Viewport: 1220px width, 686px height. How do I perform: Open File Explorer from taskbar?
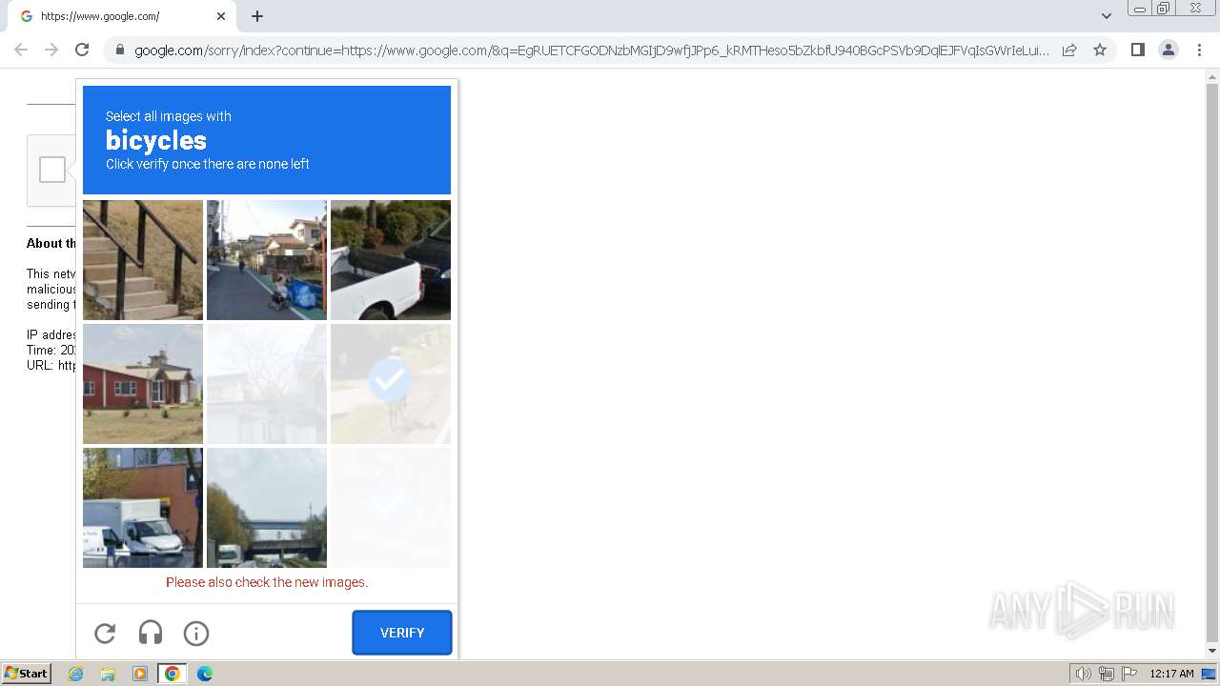[108, 674]
